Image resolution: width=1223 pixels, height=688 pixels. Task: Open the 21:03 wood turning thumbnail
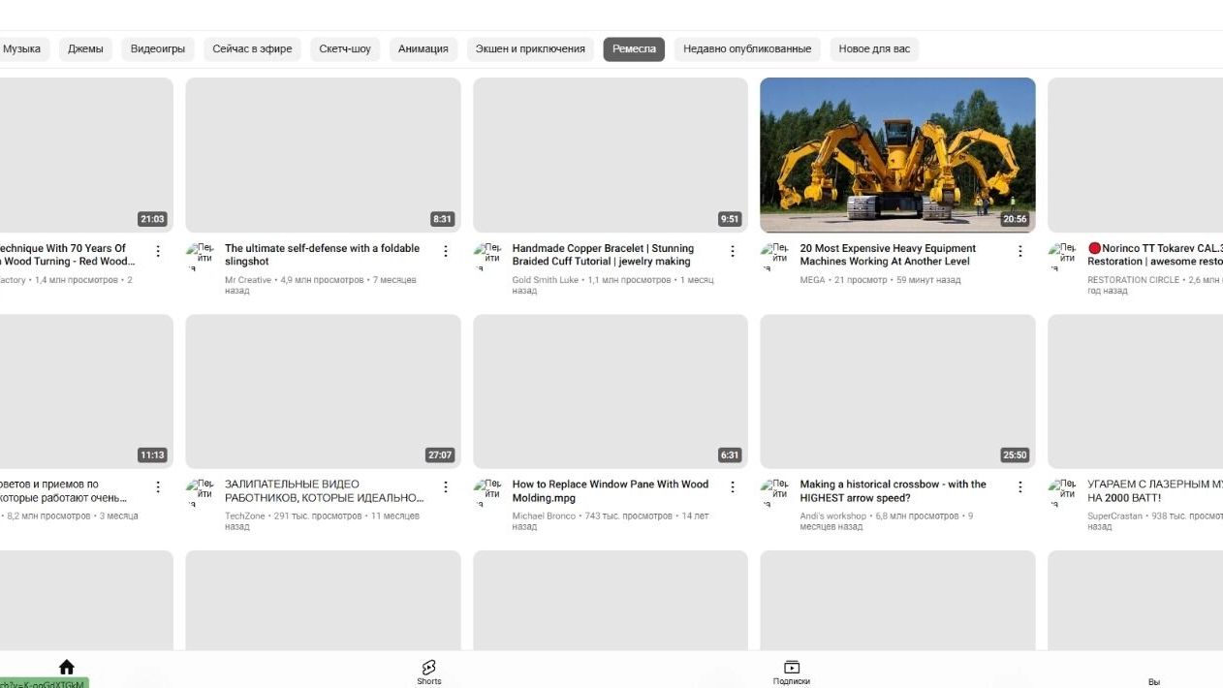[86, 155]
